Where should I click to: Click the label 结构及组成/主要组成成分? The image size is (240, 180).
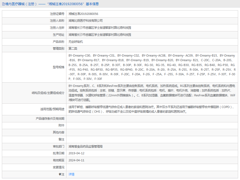coord(48,93)
